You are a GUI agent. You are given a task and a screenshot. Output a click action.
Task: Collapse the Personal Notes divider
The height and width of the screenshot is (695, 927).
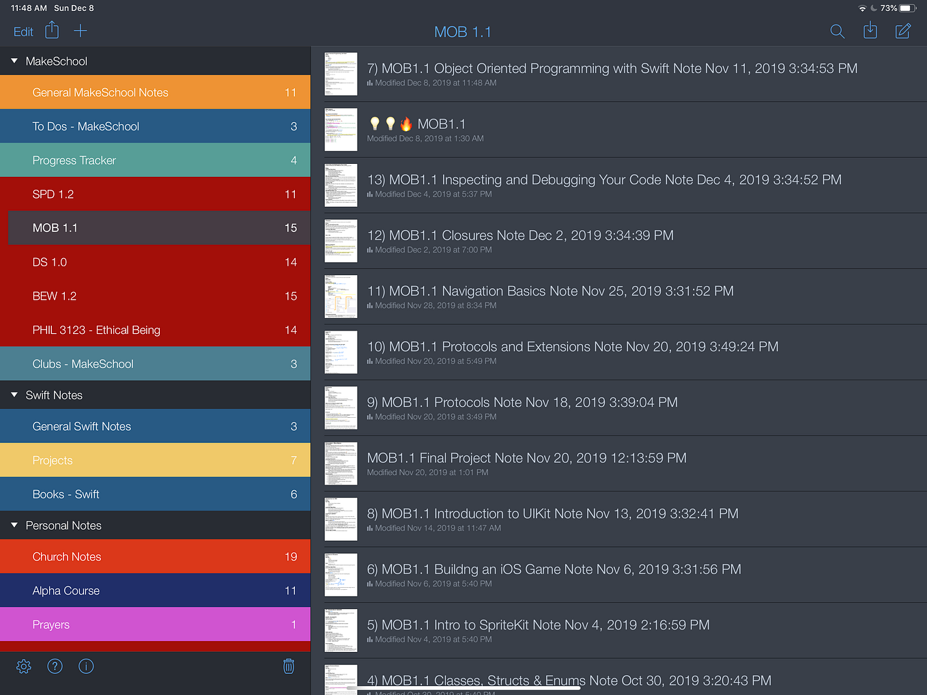point(14,525)
